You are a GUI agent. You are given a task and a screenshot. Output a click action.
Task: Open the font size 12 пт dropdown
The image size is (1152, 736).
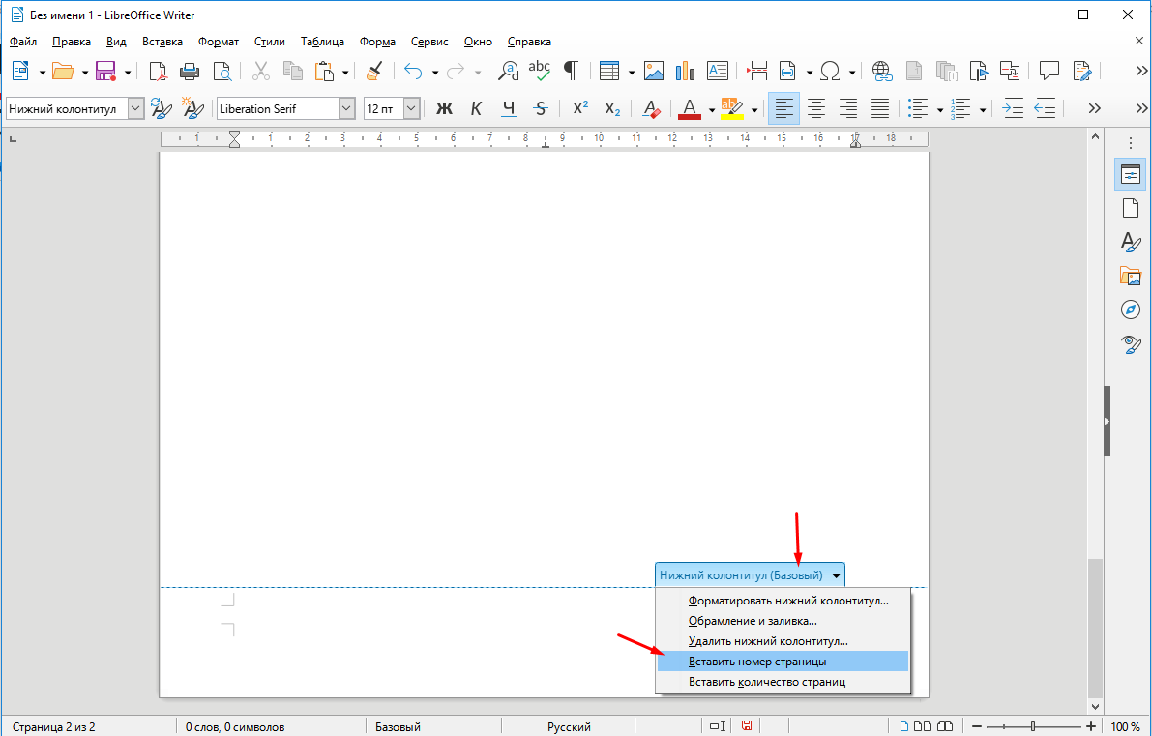pyautogui.click(x=411, y=108)
